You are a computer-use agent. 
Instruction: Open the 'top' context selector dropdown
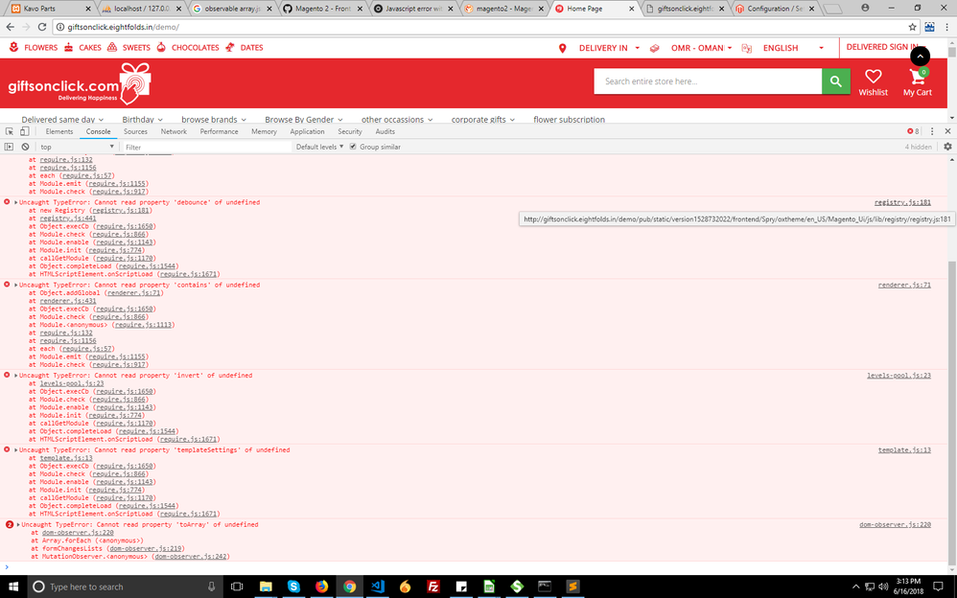pos(77,147)
